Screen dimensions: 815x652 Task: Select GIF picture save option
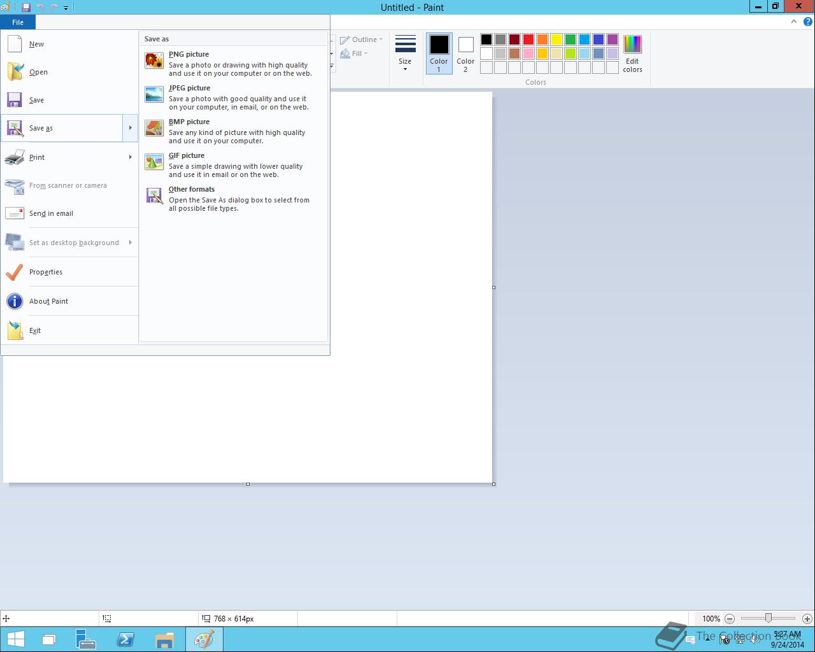pyautogui.click(x=233, y=165)
